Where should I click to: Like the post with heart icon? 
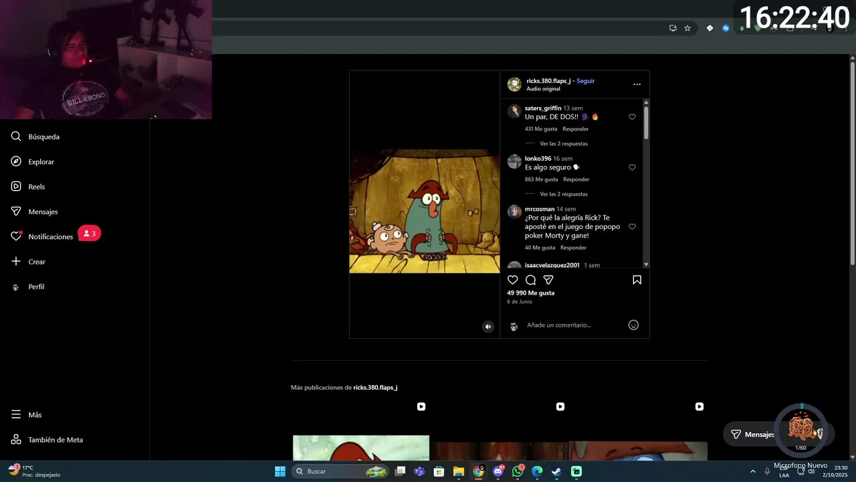(x=513, y=280)
